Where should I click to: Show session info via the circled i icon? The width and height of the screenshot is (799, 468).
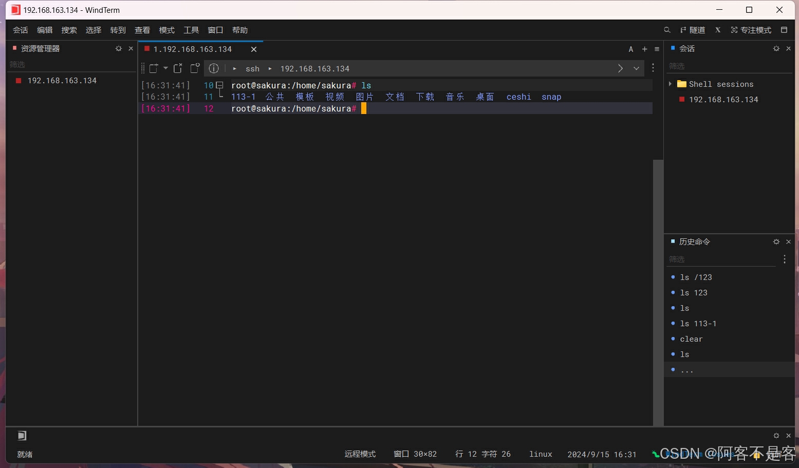[214, 68]
